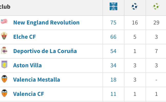This screenshot has height=102, width=166.
Task: Open the New England Revolution club link
Action: point(46,22)
